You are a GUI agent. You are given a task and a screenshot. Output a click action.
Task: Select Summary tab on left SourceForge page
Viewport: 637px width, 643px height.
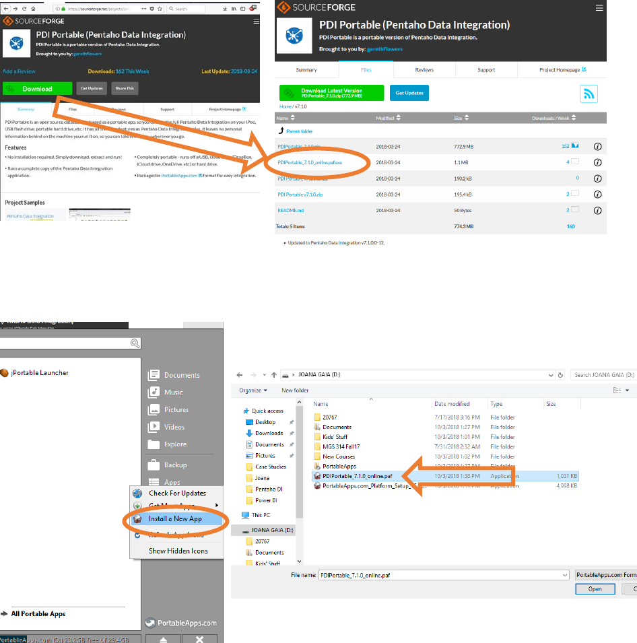coord(26,109)
